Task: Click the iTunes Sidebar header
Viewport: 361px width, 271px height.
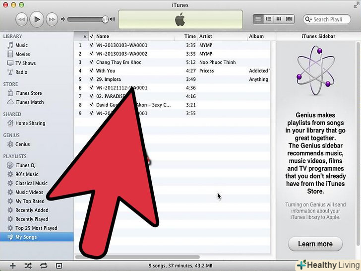Action: [x=318, y=36]
